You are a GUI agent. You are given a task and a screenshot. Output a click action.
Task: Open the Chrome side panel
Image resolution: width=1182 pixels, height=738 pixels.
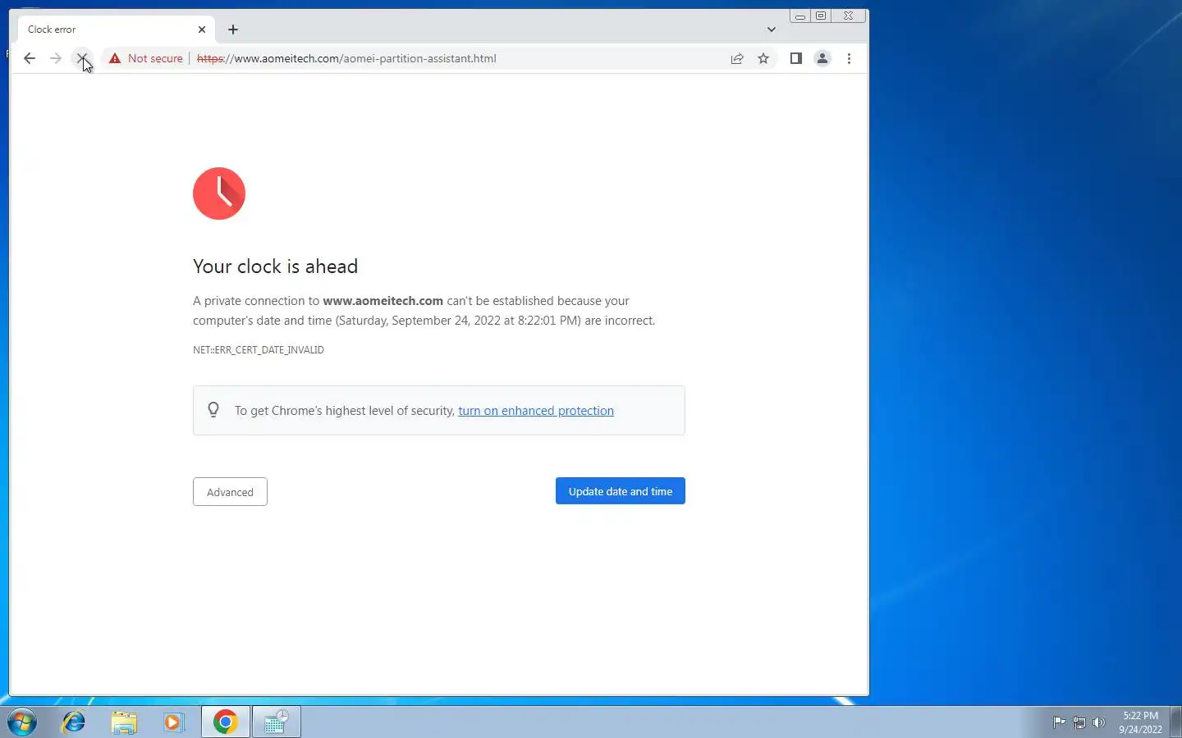coord(795,58)
